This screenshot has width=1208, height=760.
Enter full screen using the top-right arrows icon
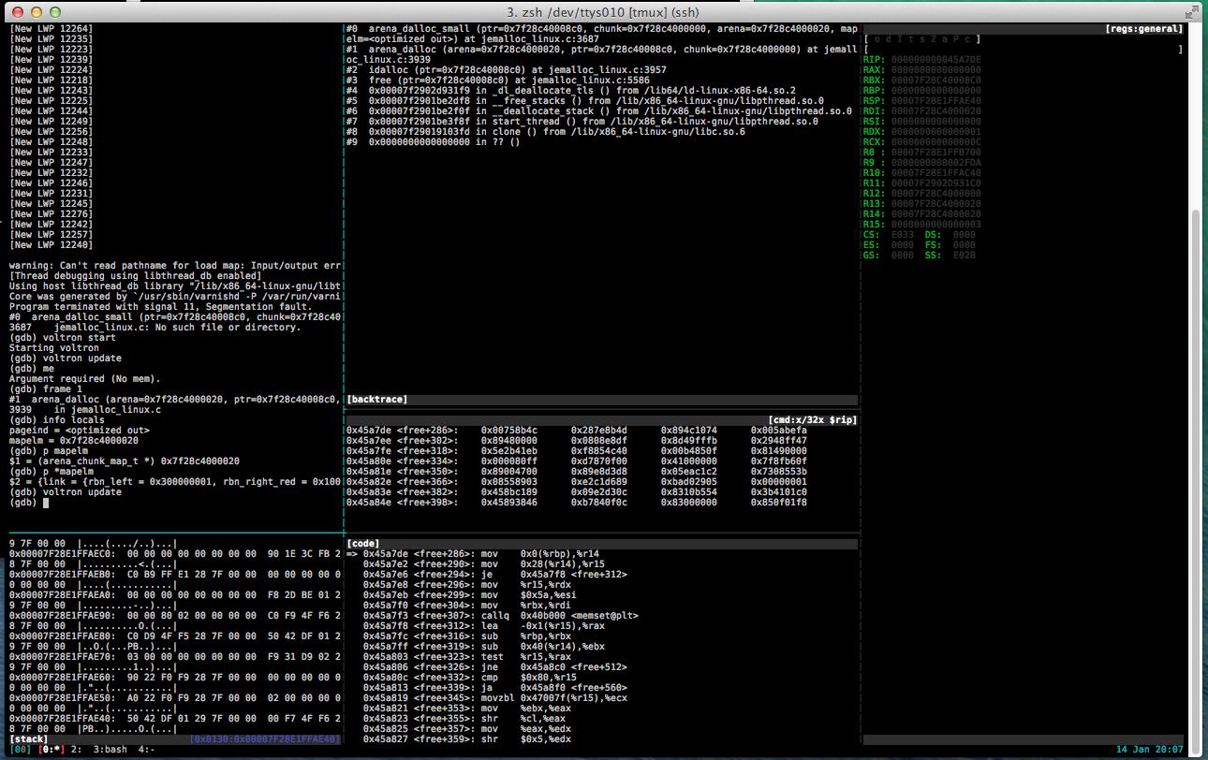pos(1191,12)
